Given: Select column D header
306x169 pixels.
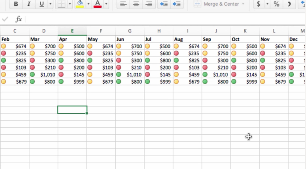Looking at the screenshot, I should pyautogui.click(x=44, y=31).
